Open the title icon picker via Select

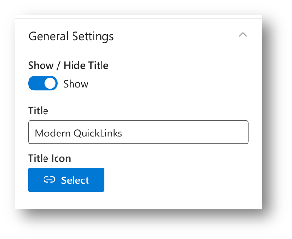tap(66, 180)
